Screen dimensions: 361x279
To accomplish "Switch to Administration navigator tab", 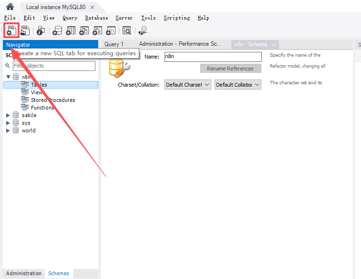I will point(24,273).
